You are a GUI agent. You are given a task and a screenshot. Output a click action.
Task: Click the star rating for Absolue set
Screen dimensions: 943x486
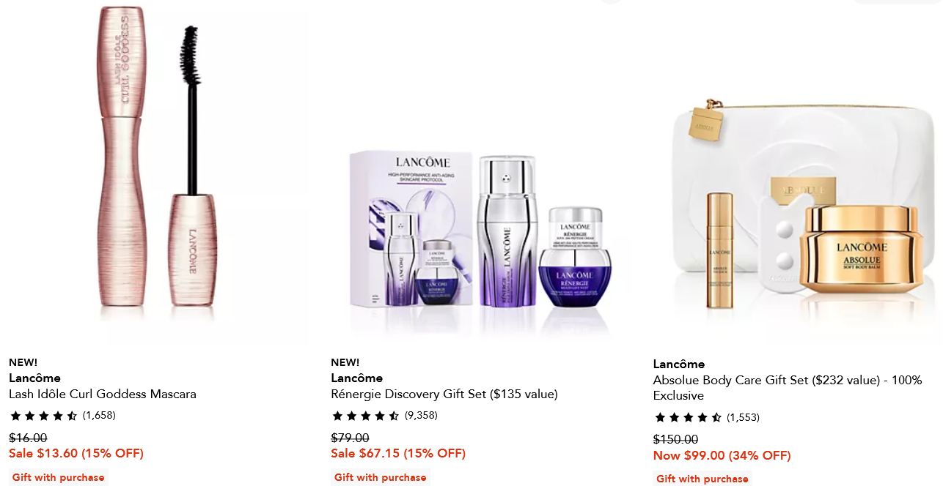[x=688, y=417]
